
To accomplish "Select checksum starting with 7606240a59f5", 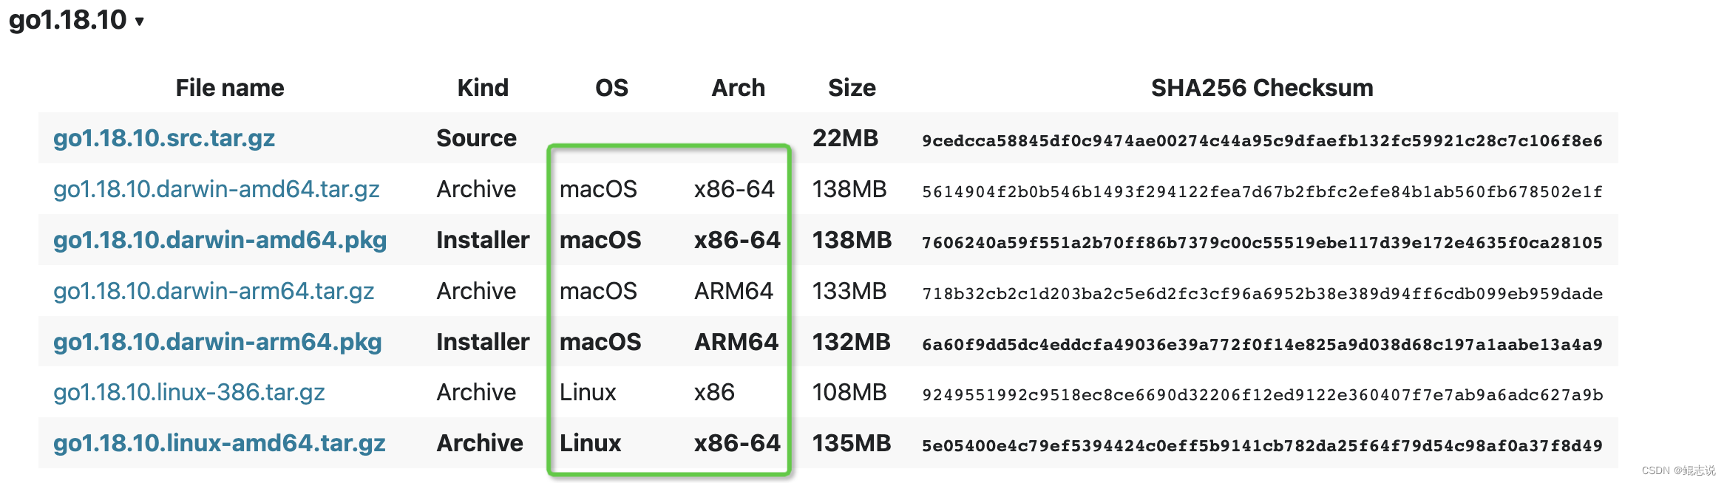I will pos(1262,242).
